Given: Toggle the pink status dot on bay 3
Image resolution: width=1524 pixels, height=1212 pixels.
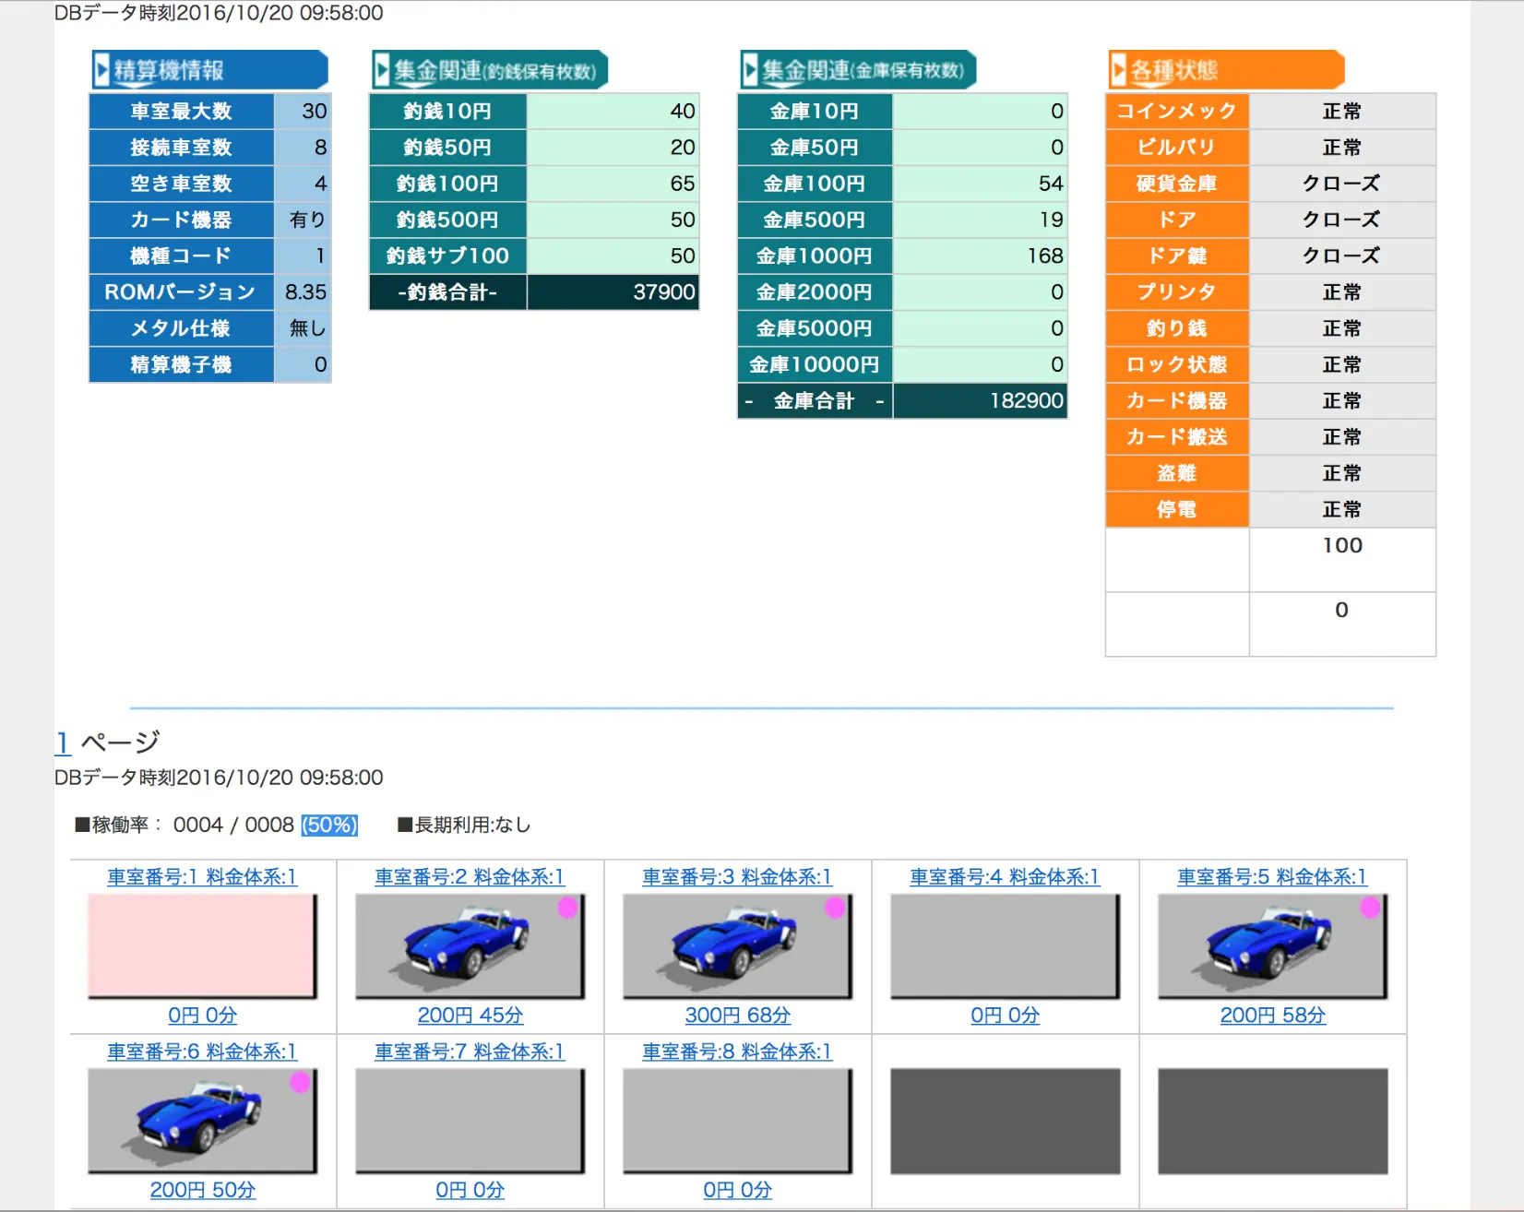Looking at the screenshot, I should click(x=833, y=908).
